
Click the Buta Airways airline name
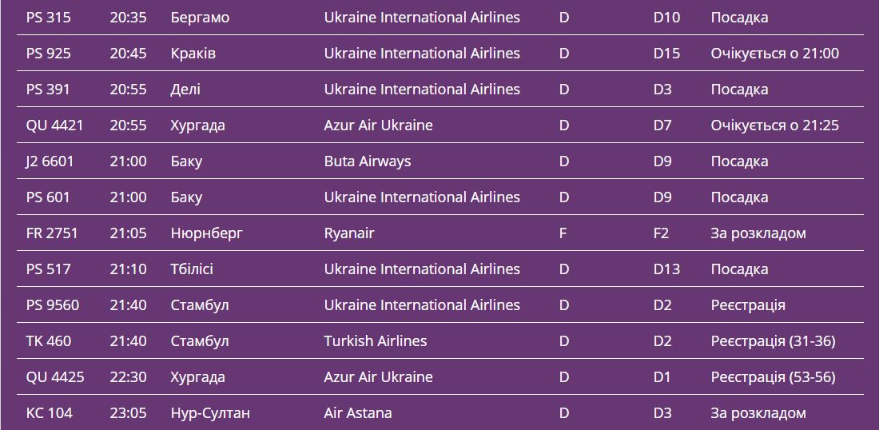click(x=367, y=161)
